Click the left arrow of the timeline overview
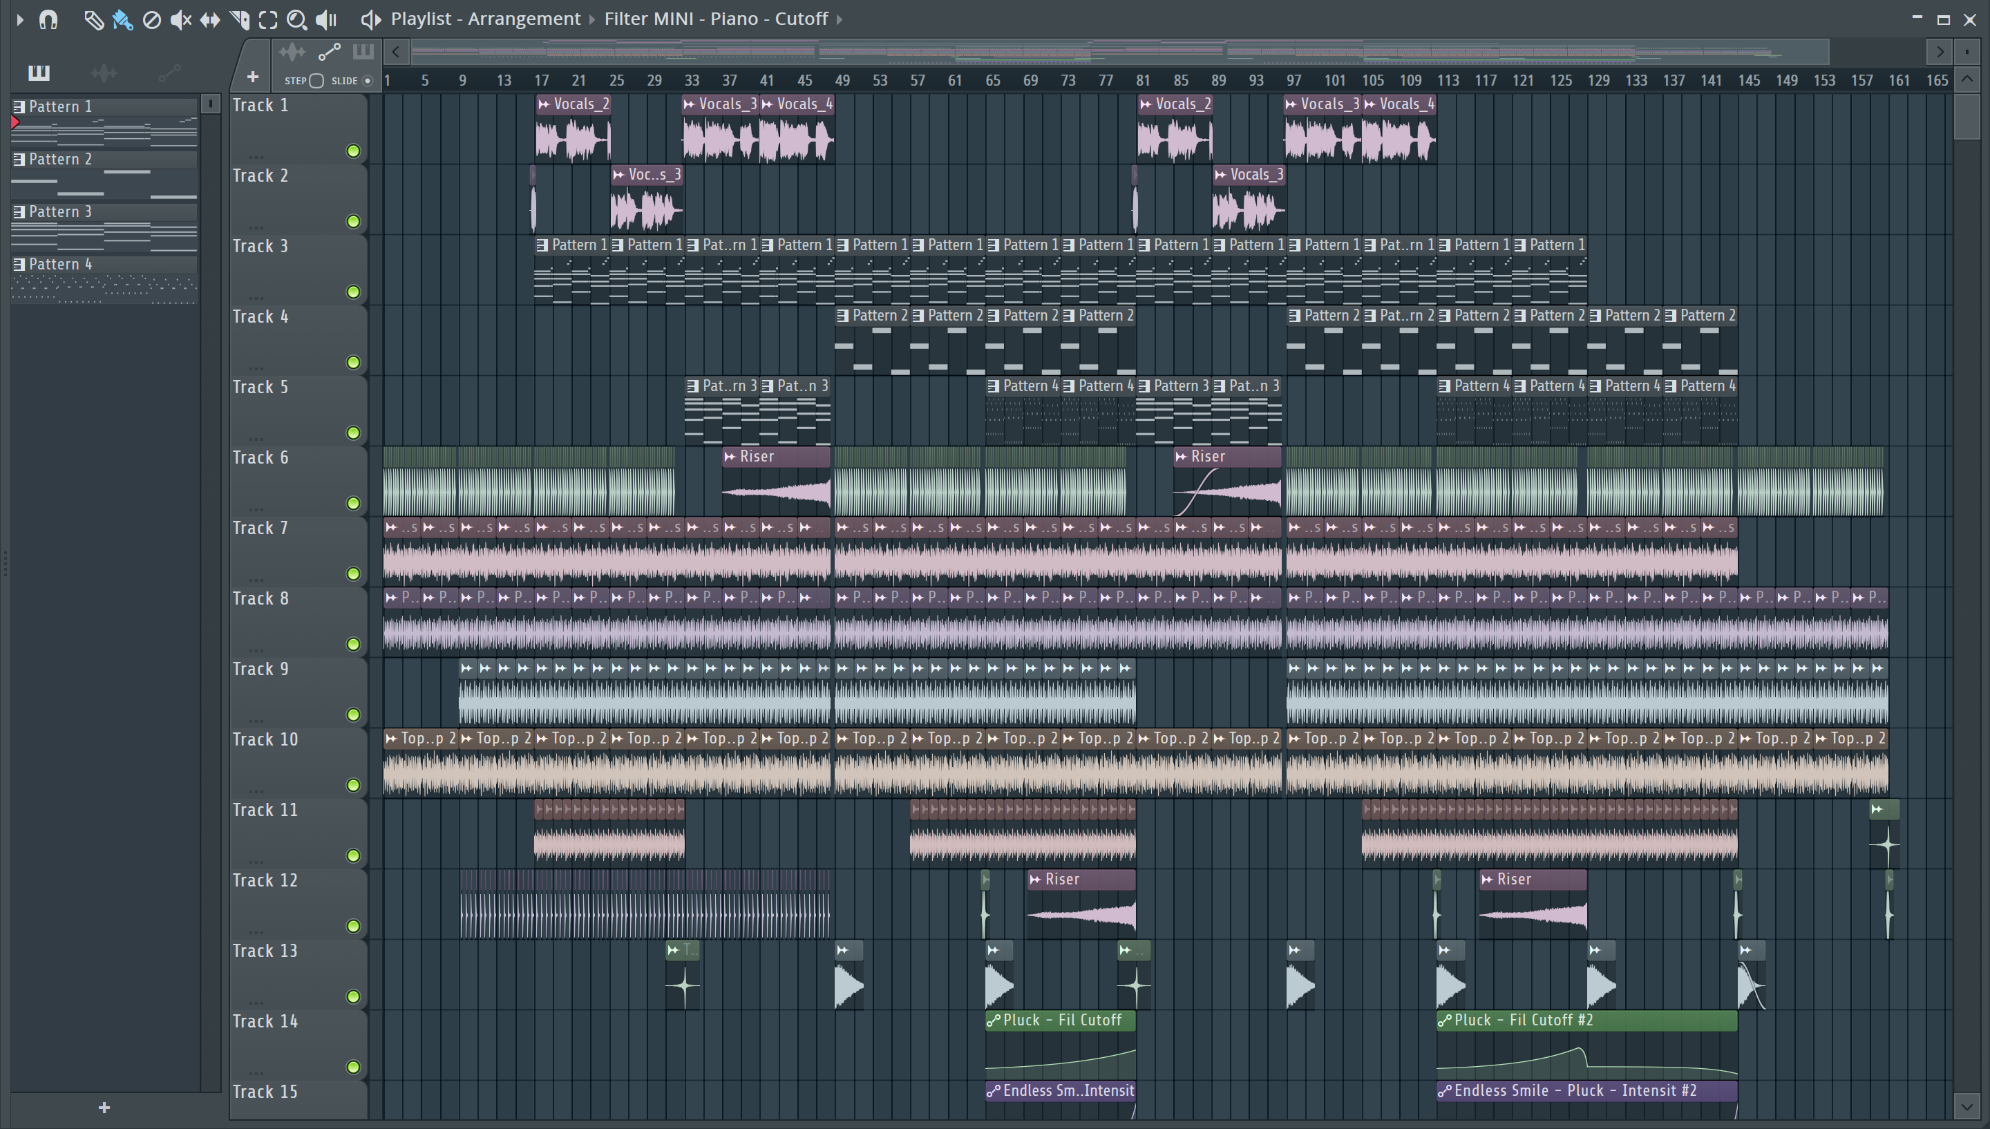 [396, 53]
